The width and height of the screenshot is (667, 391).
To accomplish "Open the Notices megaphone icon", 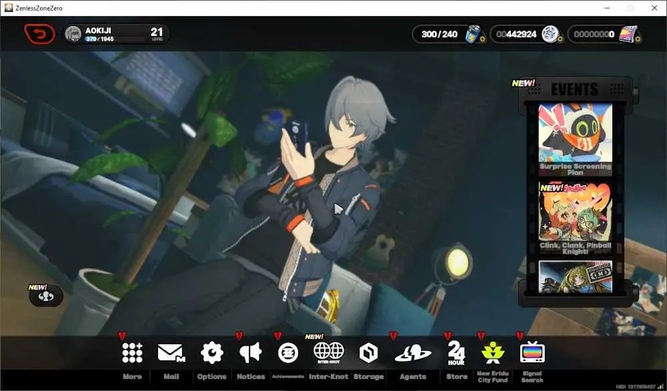I will 251,353.
